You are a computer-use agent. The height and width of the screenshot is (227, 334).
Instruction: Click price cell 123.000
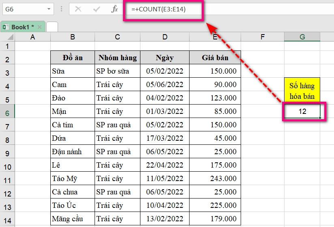tap(215, 98)
